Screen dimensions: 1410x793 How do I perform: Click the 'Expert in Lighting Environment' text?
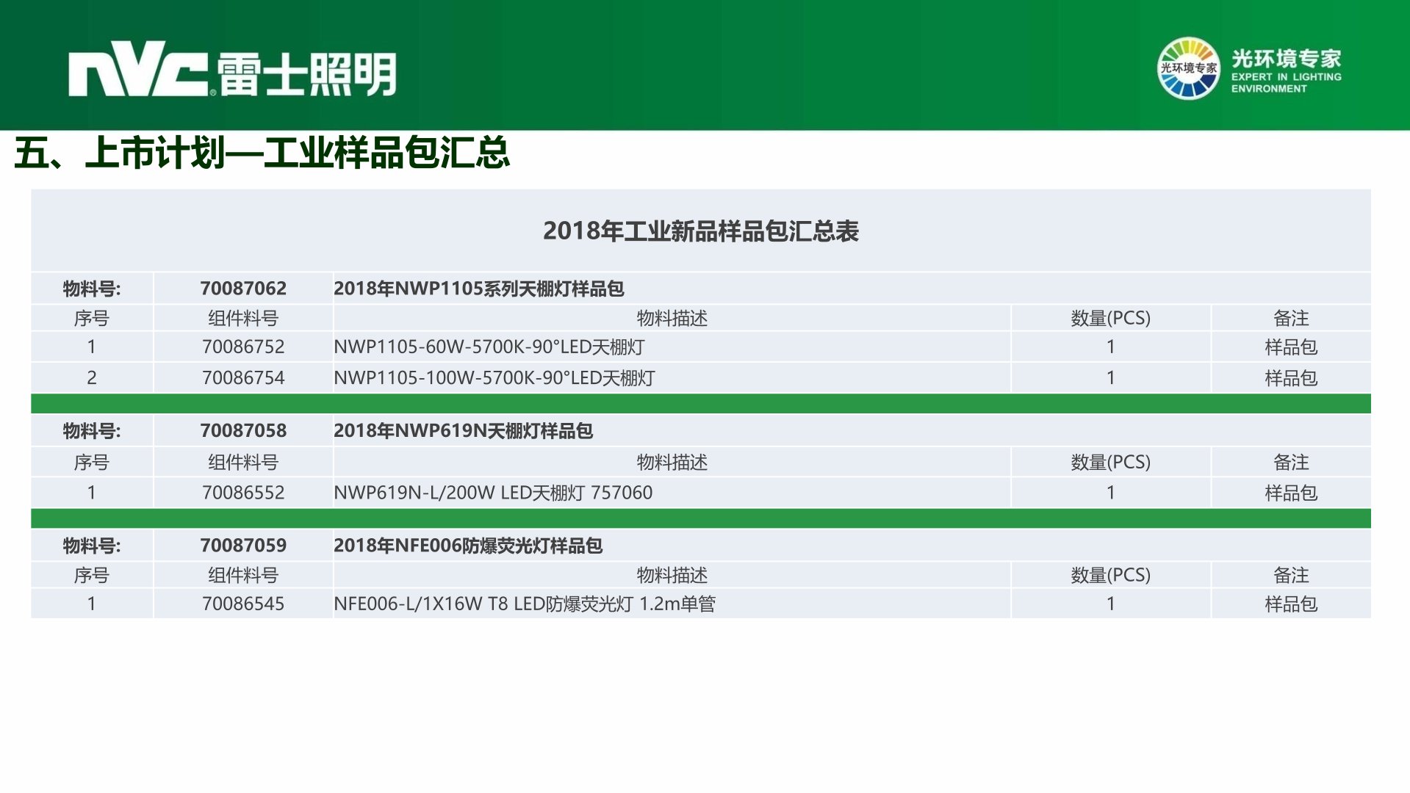click(x=1286, y=82)
